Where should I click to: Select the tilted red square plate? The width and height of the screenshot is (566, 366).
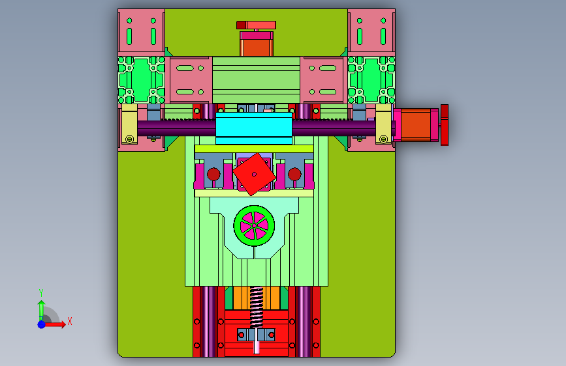pos(254,174)
